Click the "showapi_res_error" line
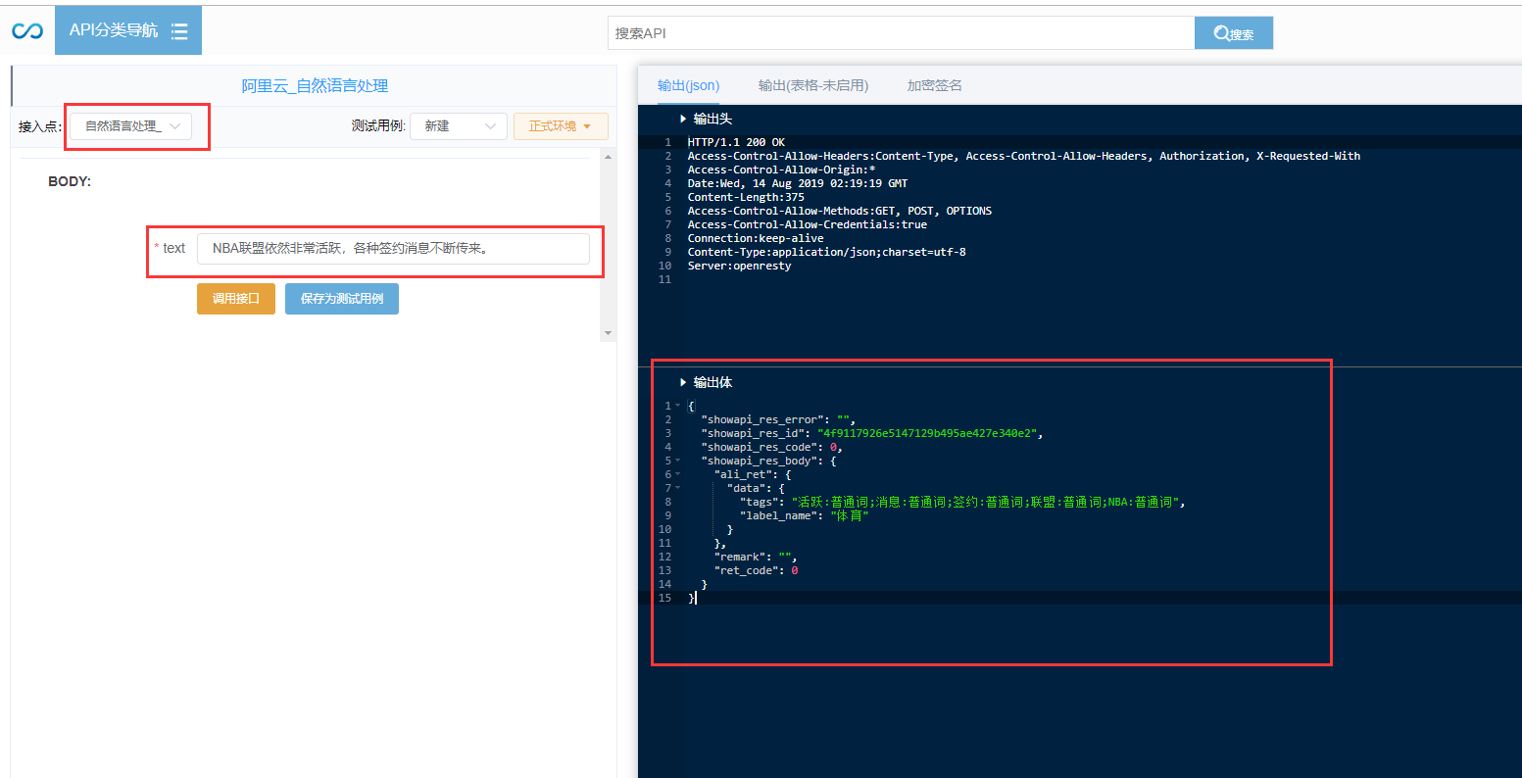This screenshot has height=778, width=1522. click(x=778, y=419)
